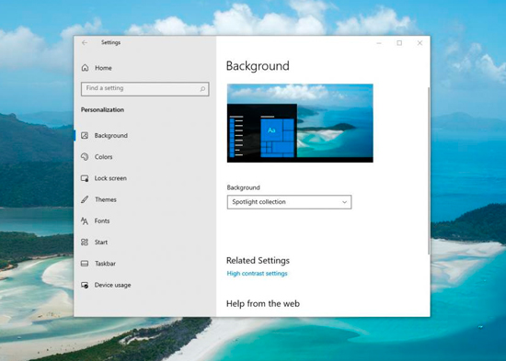Expand dropdown with the chevron arrow
The image size is (506, 361).
(x=344, y=202)
